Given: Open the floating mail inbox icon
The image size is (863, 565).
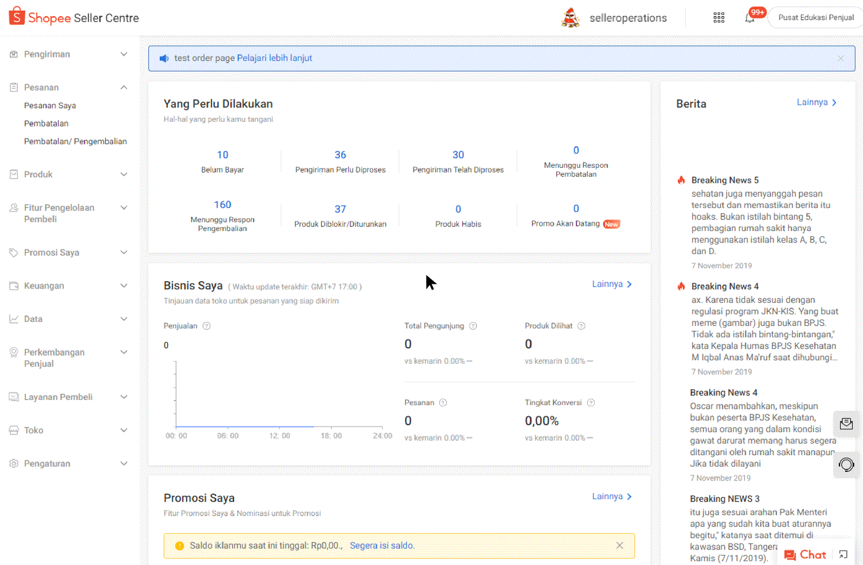Looking at the screenshot, I should pyautogui.click(x=846, y=424).
